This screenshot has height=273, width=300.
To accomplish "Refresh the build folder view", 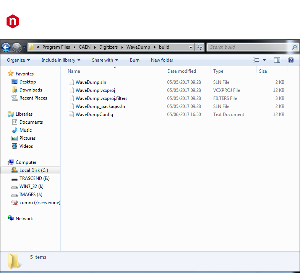I will point(199,47).
